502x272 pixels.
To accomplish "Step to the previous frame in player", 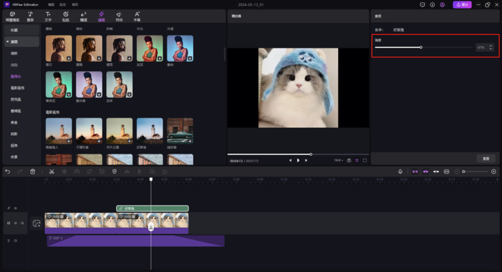I will [290, 160].
